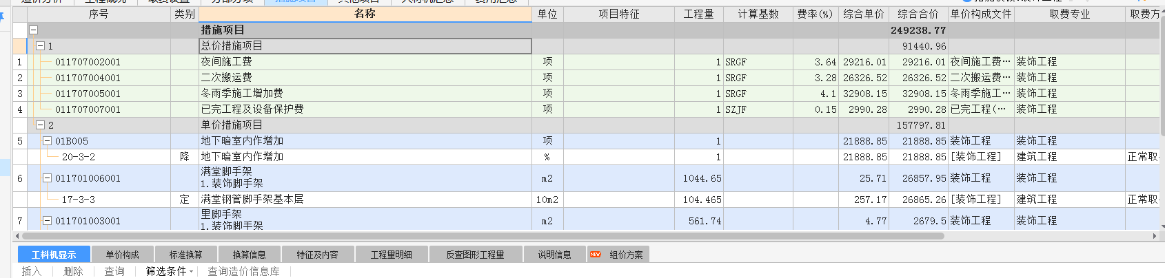Click the 单位 column header
This screenshot has width=1165, height=278.
547,14
